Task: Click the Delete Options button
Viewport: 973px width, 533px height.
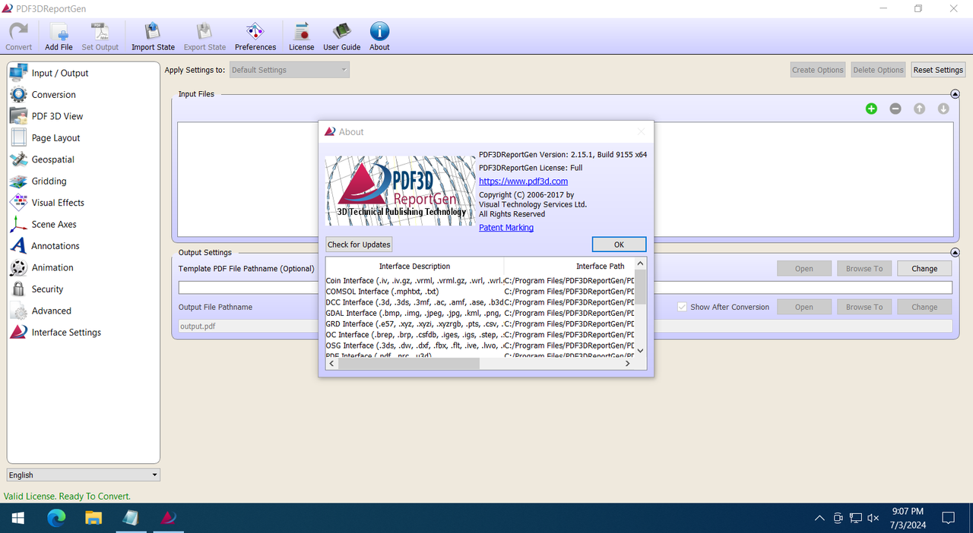Action: point(878,70)
